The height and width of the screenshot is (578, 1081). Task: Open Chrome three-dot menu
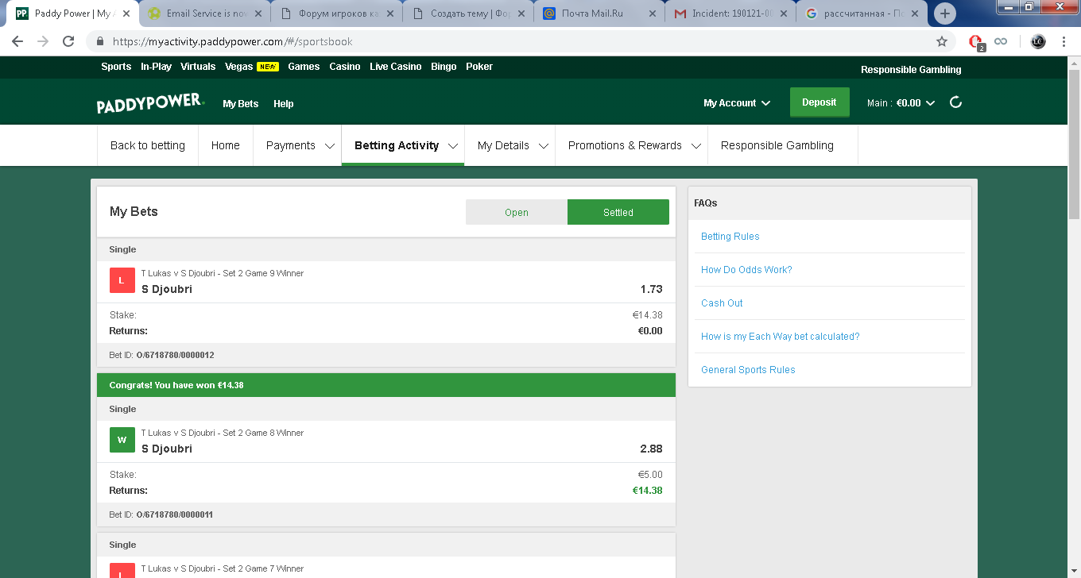pyautogui.click(x=1064, y=41)
